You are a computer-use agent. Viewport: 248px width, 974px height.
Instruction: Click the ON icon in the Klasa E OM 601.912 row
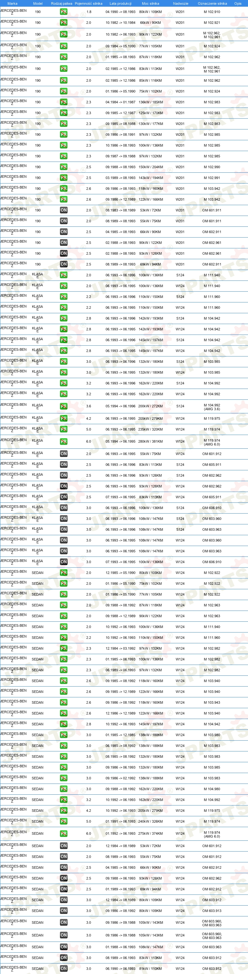click(x=64, y=454)
